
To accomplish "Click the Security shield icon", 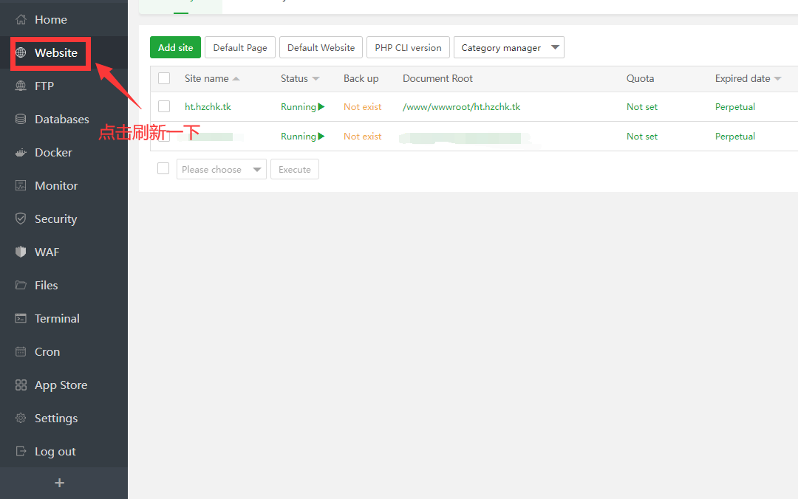I will (21, 219).
